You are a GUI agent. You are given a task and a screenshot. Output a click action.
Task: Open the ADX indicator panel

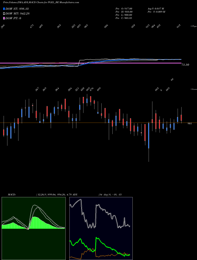coord(101,228)
